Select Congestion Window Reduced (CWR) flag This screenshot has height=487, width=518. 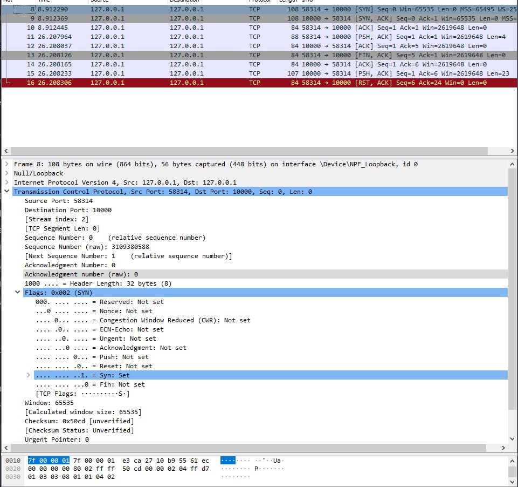143,320
